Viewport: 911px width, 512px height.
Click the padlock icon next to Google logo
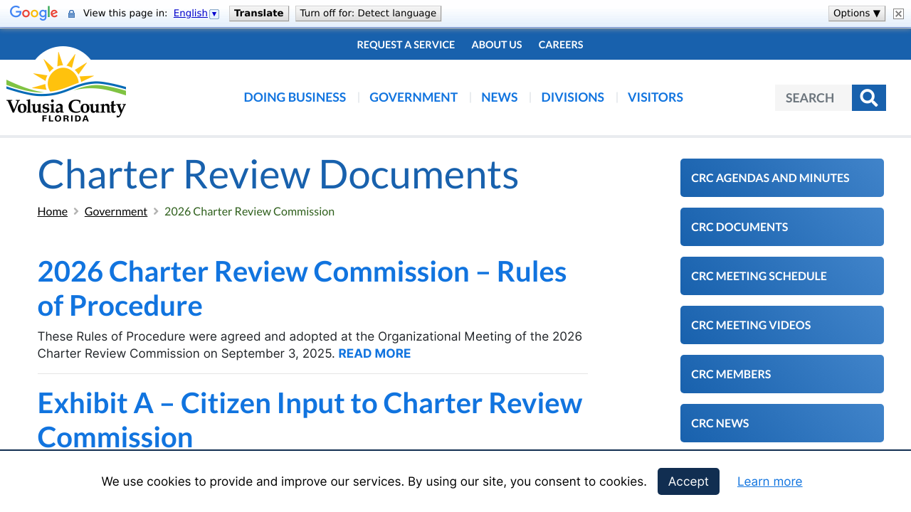click(70, 13)
